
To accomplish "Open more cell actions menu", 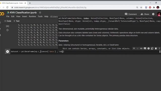I will 159,48.
